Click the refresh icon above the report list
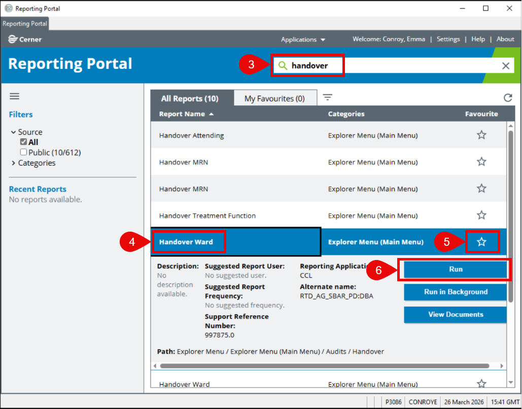This screenshot has height=409, width=522. pyautogui.click(x=507, y=98)
